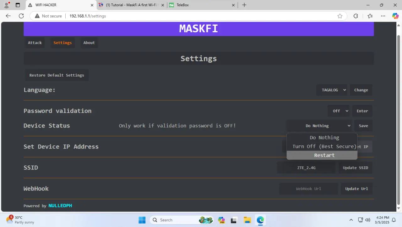This screenshot has height=227, width=402.
Task: Show hidden system tray icons
Action: tap(351, 220)
